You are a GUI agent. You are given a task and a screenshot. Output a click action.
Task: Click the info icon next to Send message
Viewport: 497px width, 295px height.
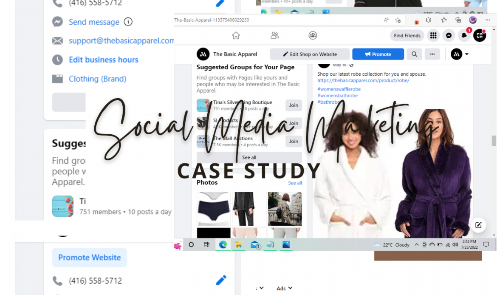click(x=128, y=22)
